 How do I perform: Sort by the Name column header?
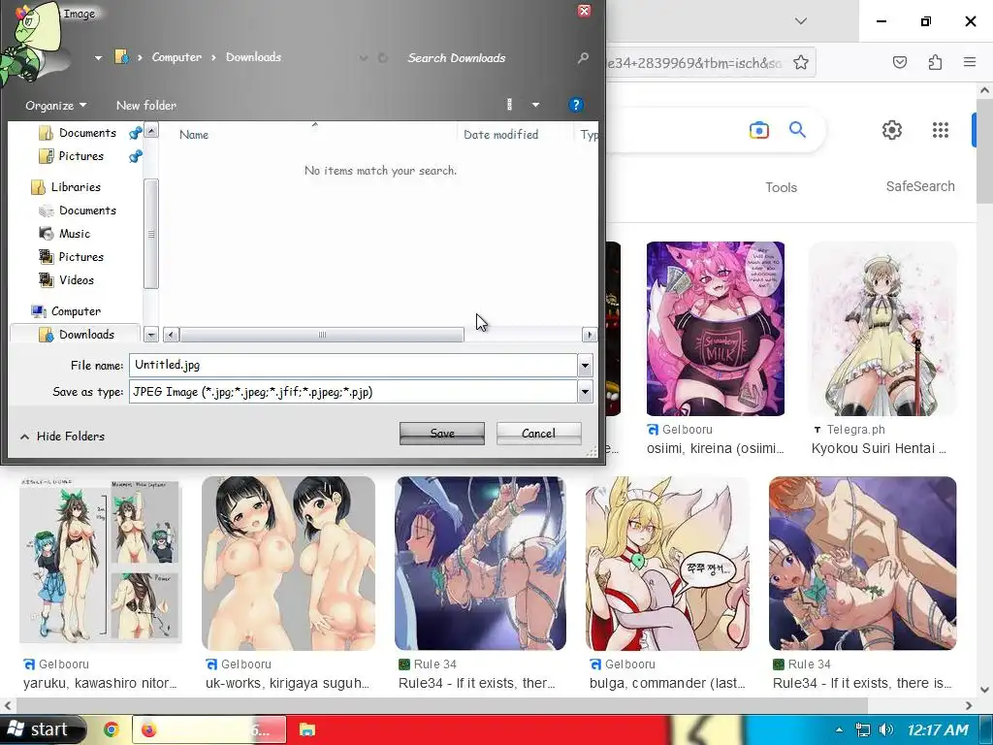pyautogui.click(x=194, y=134)
